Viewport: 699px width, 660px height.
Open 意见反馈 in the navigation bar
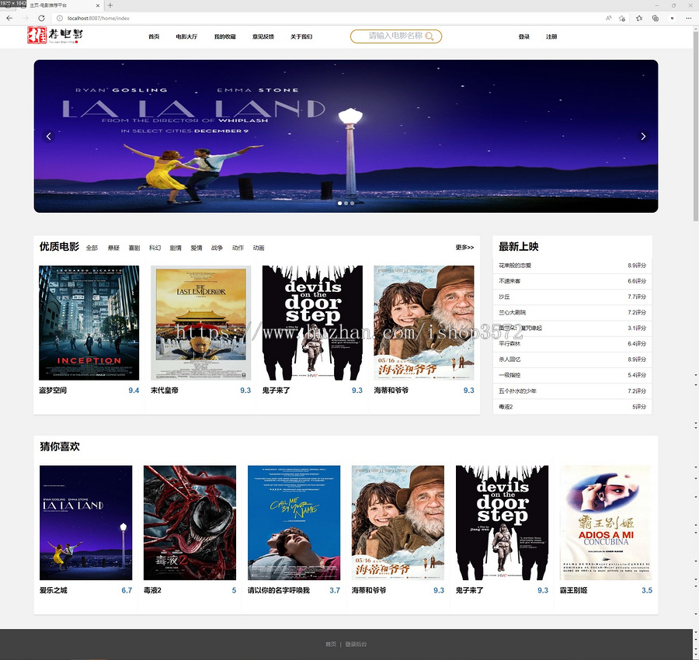pos(263,36)
